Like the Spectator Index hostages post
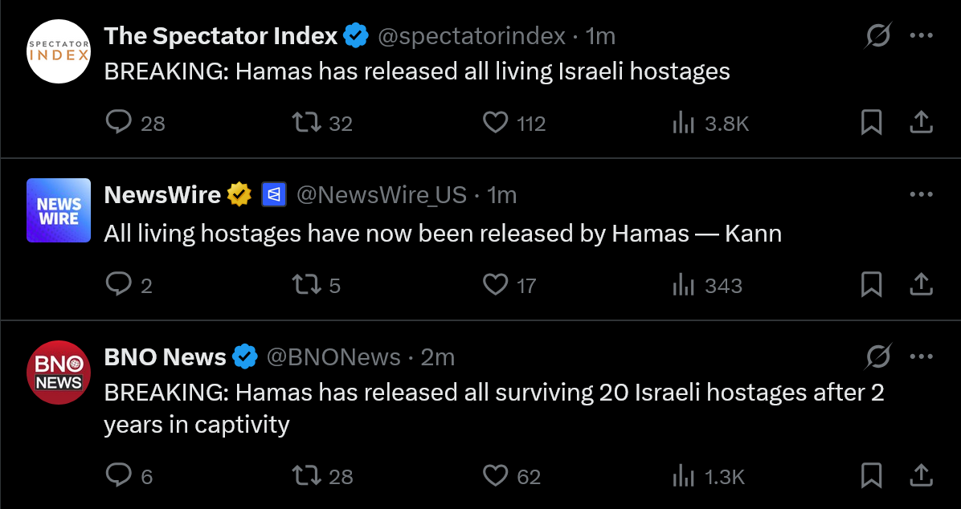Image resolution: width=961 pixels, height=509 pixels. 496,123
